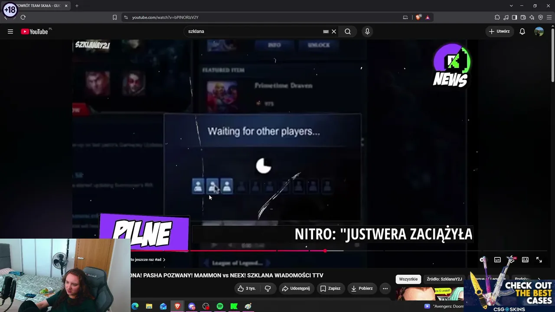Open YouTube notifications bell

pyautogui.click(x=522, y=31)
